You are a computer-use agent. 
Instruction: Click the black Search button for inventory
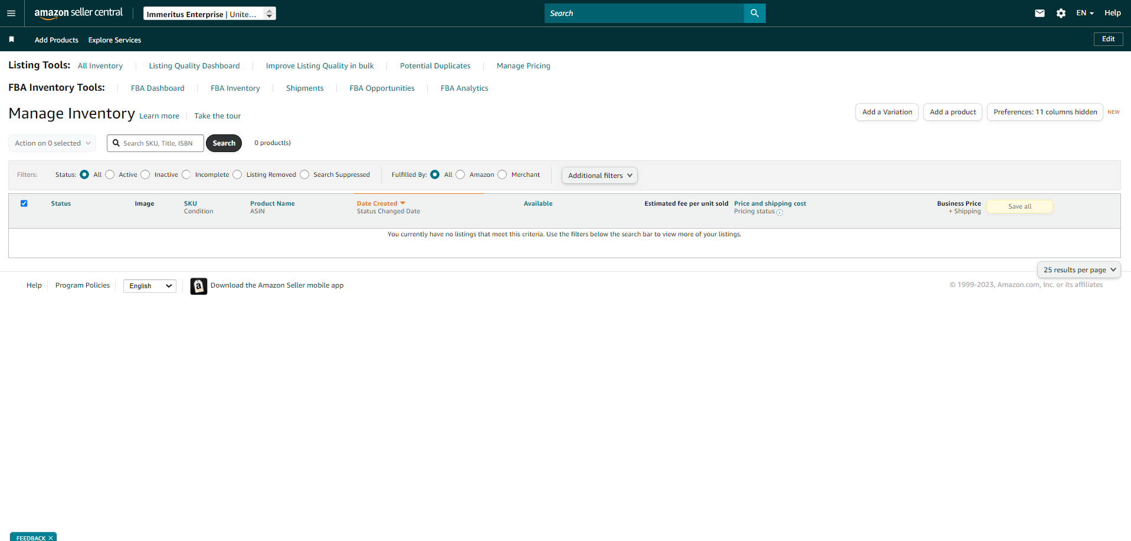[224, 143]
